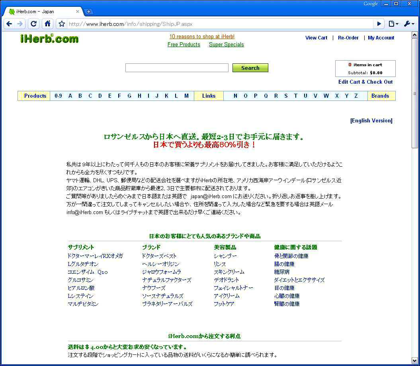Viewport: 420px width, 366px height.
Task: Open the Lグルタチオン supplement link
Action: point(83,264)
